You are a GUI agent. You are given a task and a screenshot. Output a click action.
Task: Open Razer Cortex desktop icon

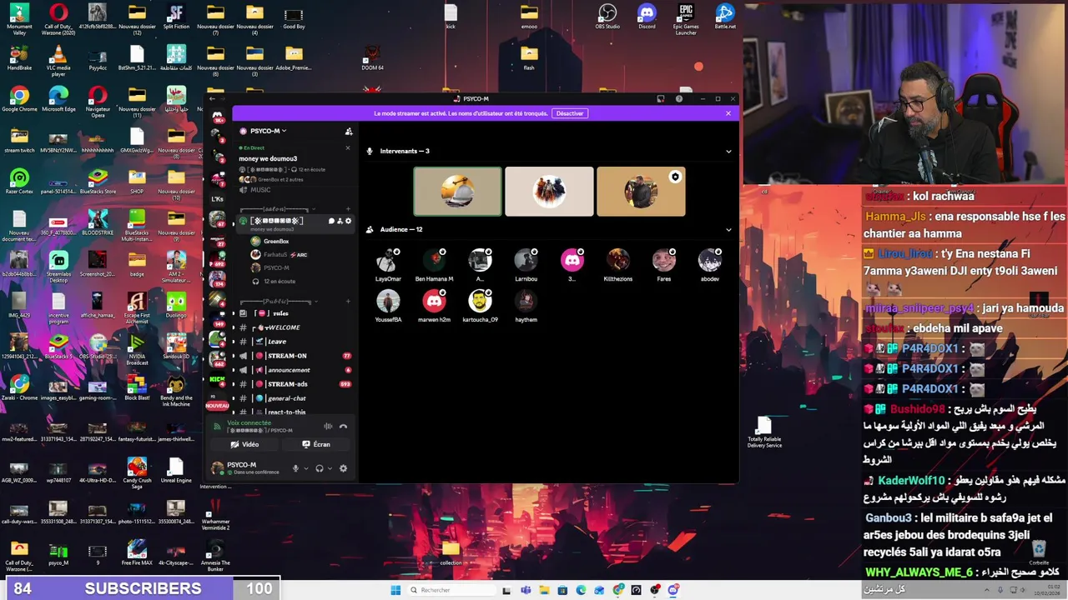[19, 182]
